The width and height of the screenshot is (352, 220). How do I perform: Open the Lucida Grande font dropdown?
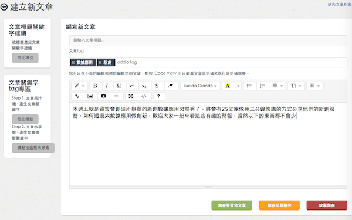click(200, 86)
